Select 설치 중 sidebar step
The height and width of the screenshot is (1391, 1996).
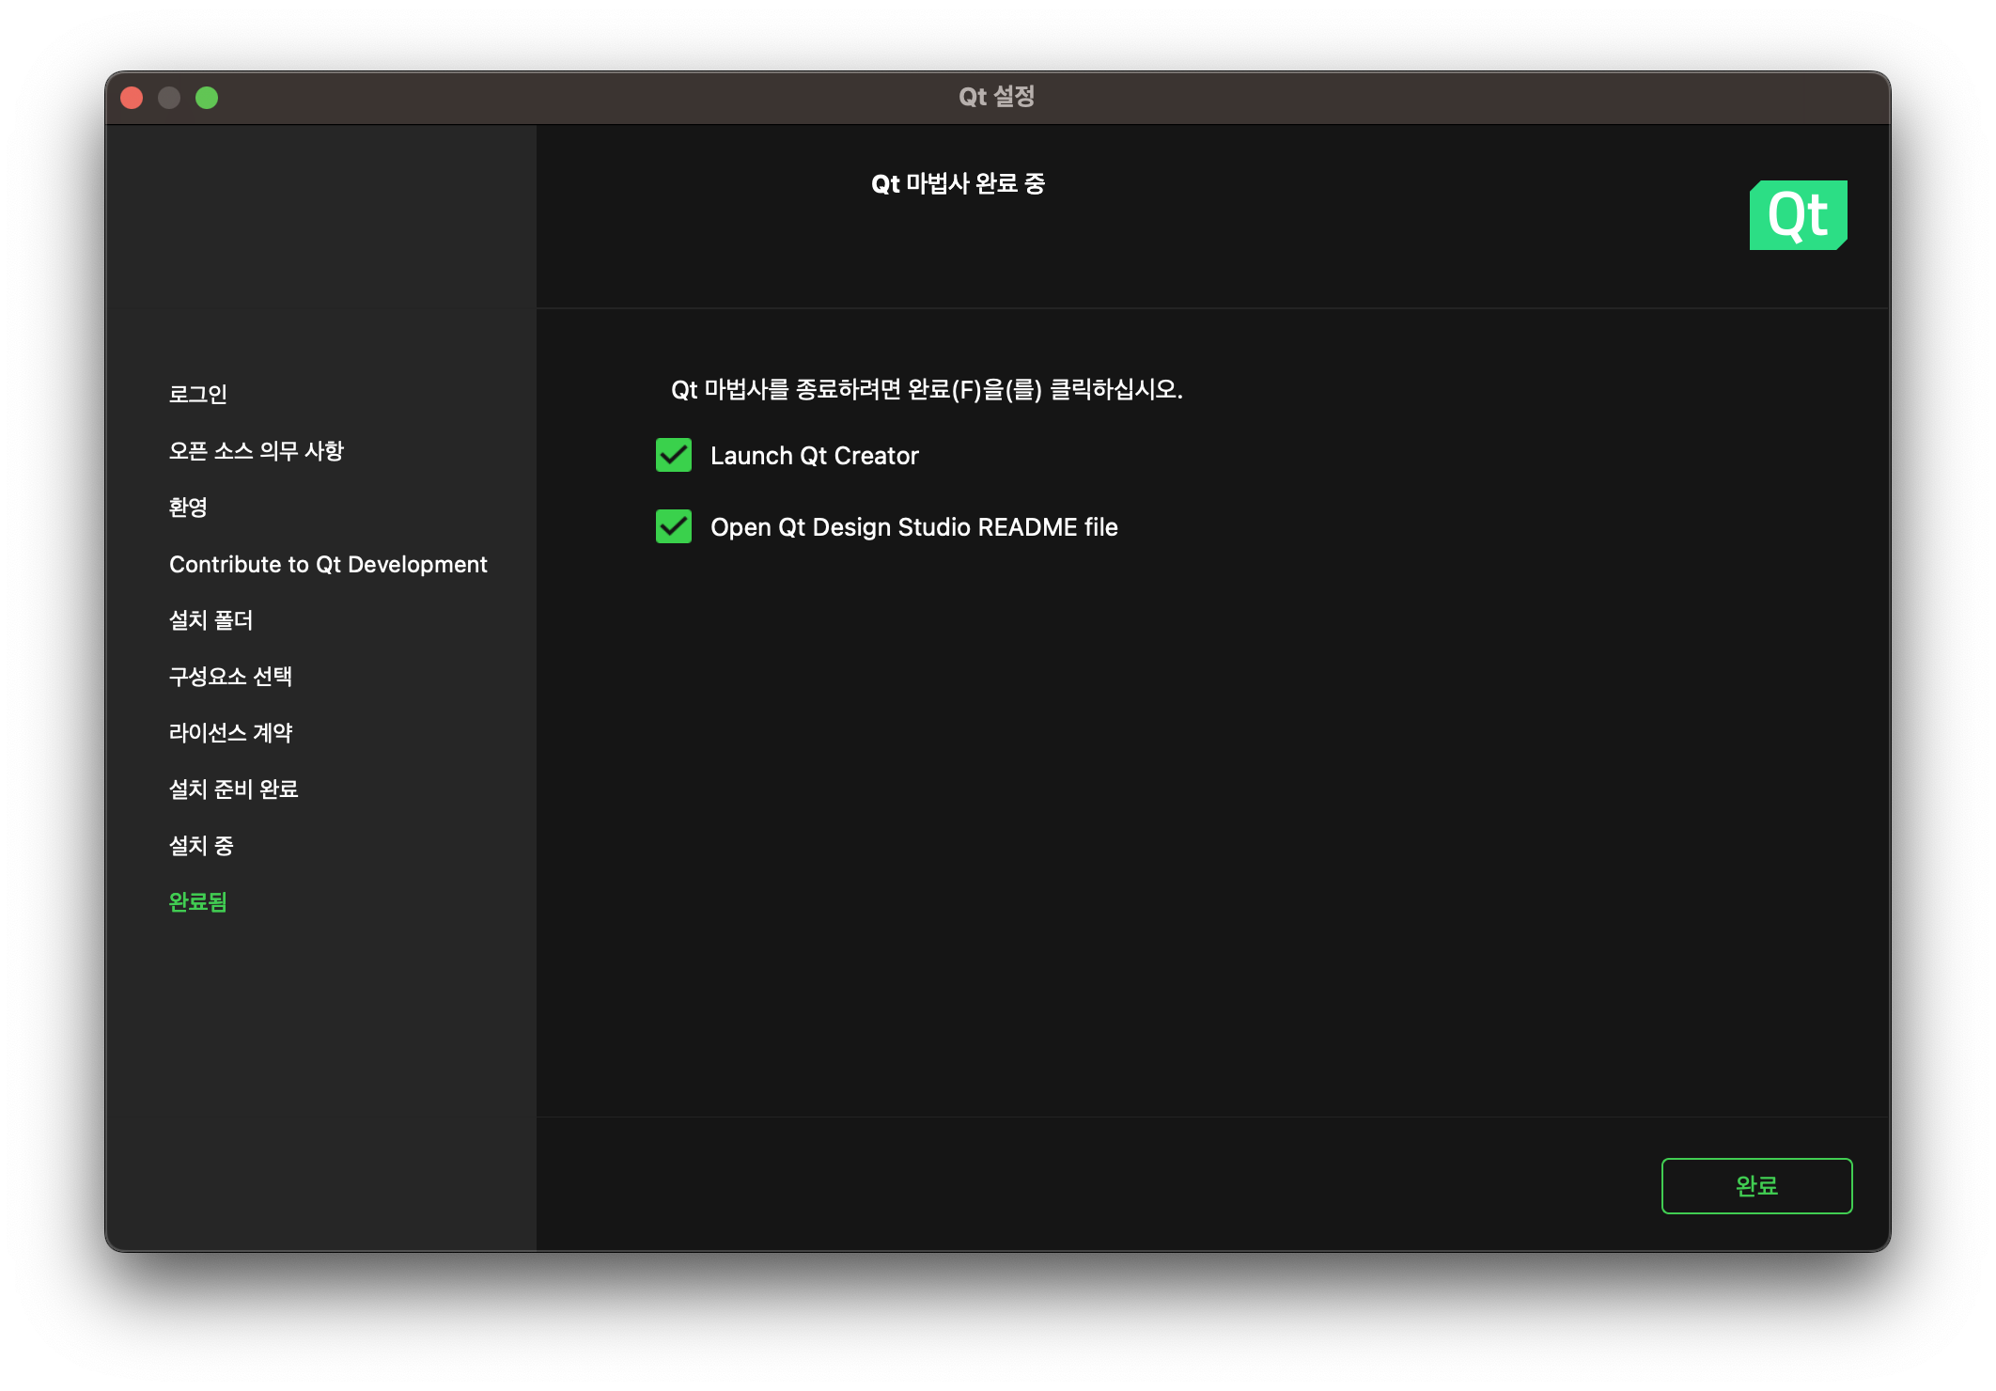201,846
